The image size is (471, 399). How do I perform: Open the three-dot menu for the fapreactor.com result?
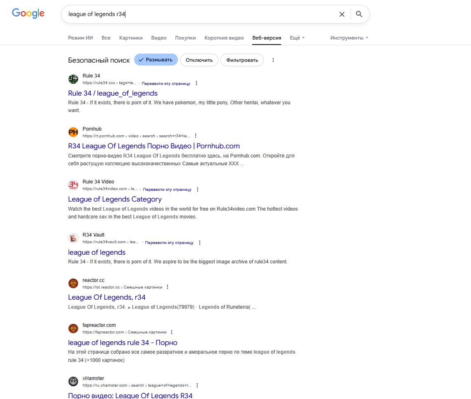click(172, 332)
